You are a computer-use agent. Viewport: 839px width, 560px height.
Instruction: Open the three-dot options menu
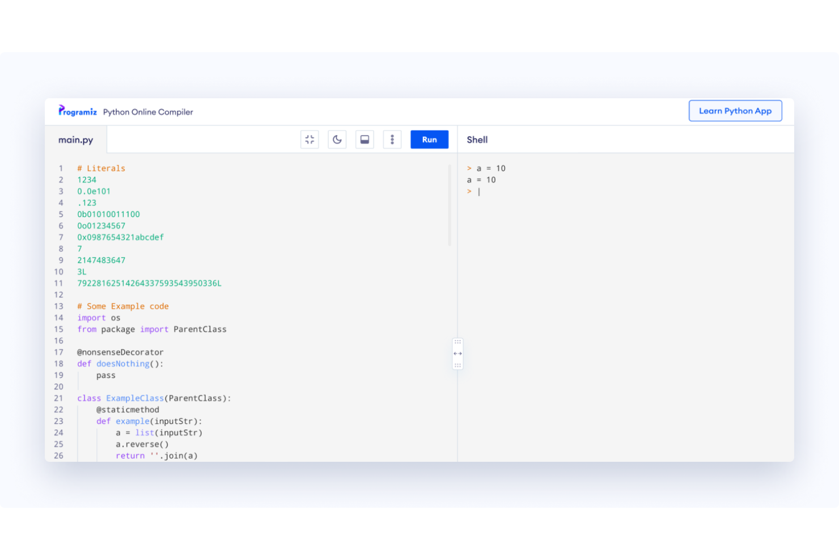392,139
